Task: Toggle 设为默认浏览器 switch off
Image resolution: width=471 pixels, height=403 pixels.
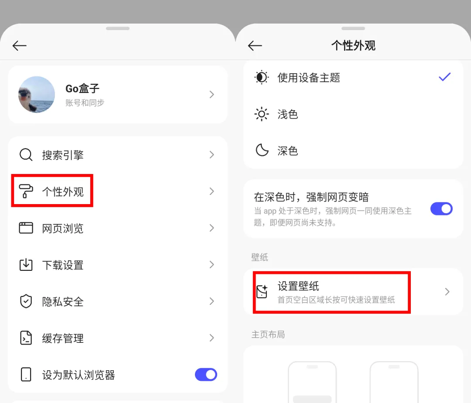Action: (x=206, y=375)
